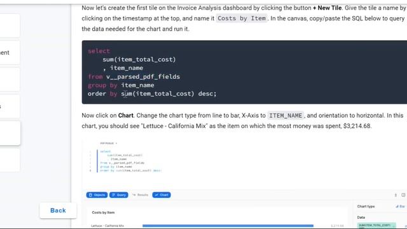Screen dimensions: 407x229
Task: Select the sidebar step ending in 'ent'
Action: (x=10, y=53)
